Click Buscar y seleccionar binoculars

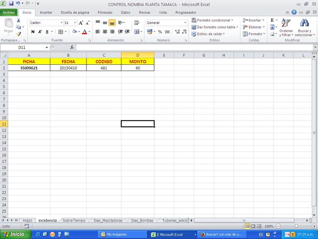coord(305,27)
